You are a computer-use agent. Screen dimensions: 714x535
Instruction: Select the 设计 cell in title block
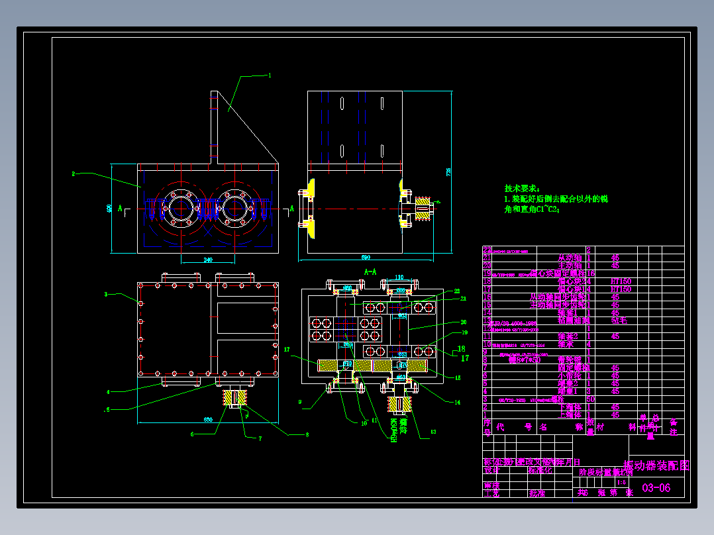(x=491, y=470)
